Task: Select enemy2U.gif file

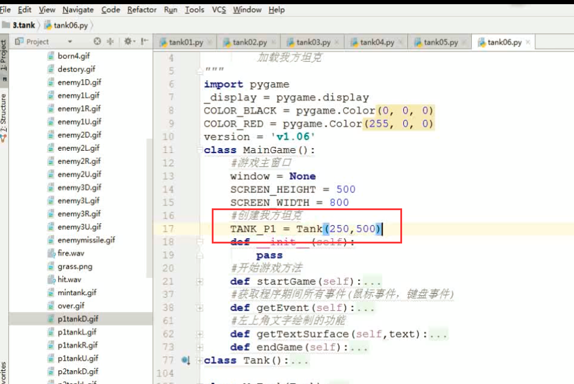Action: (79, 174)
